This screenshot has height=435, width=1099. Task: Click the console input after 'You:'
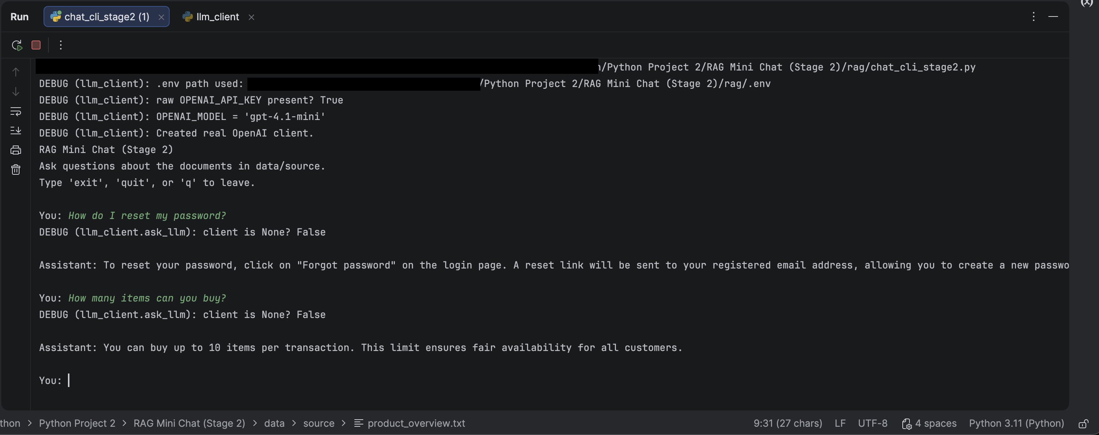click(171, 381)
